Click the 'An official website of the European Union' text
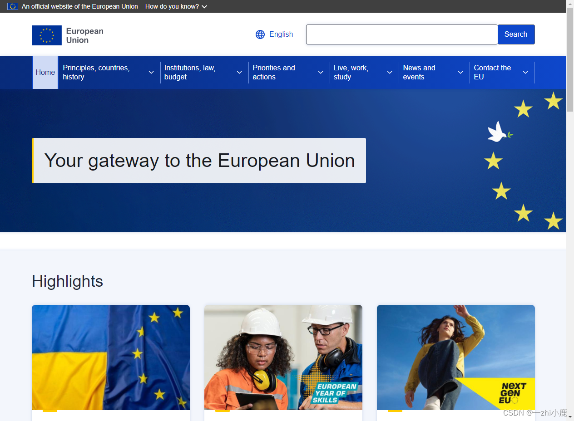Viewport: 574px width, 421px height. (80, 7)
